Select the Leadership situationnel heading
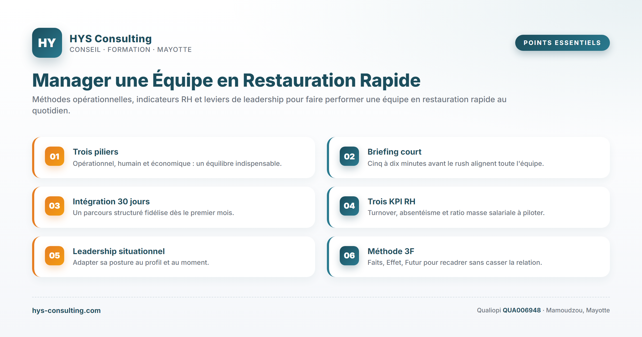 (x=119, y=251)
